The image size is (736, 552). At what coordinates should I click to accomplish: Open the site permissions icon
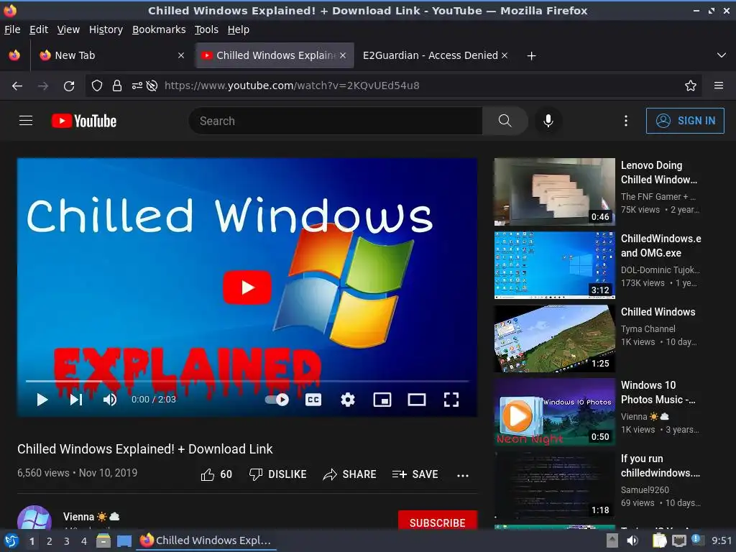137,86
